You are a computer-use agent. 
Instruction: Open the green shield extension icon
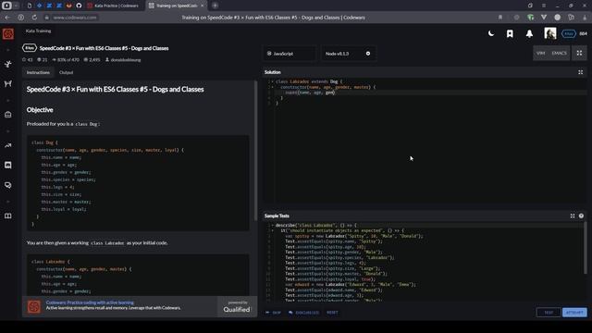(x=530, y=18)
